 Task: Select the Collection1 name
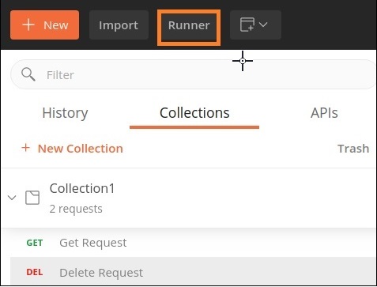tap(82, 188)
